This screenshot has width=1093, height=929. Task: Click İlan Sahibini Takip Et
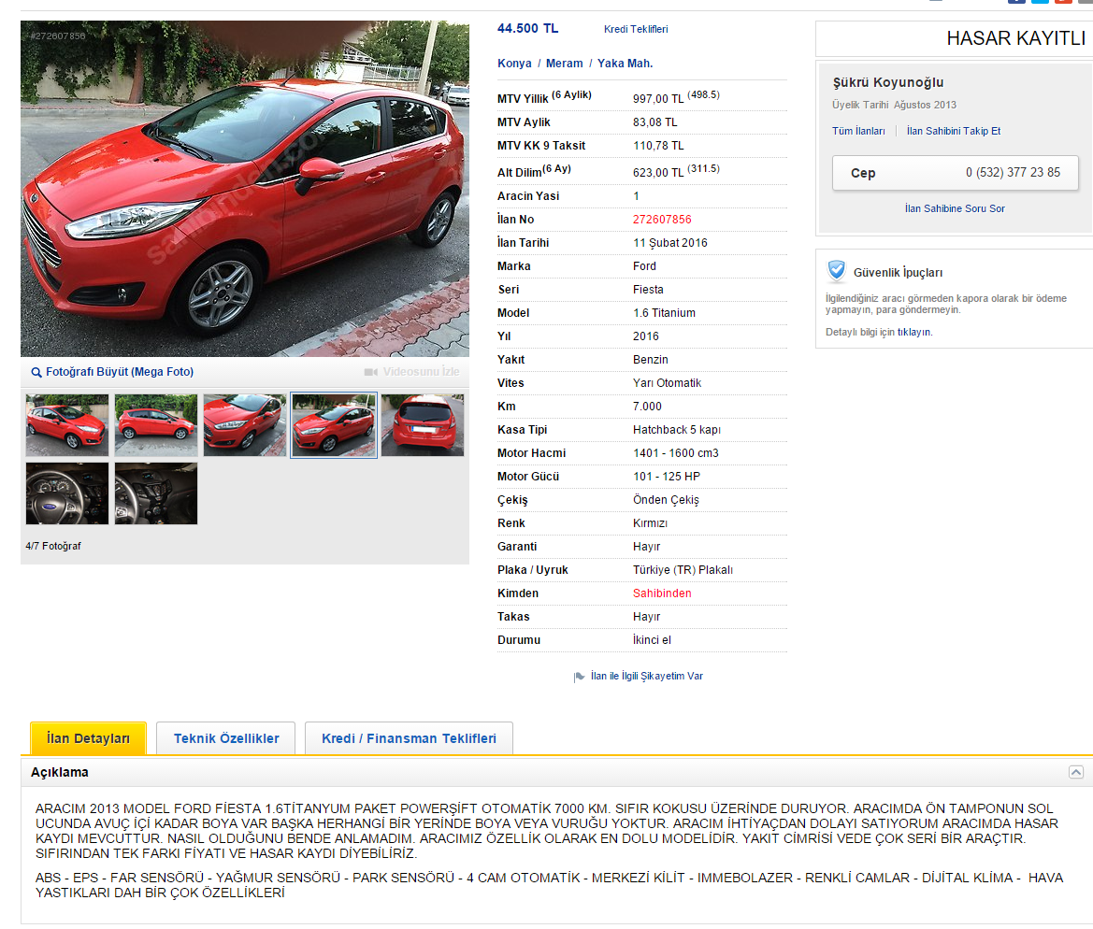coord(953,131)
